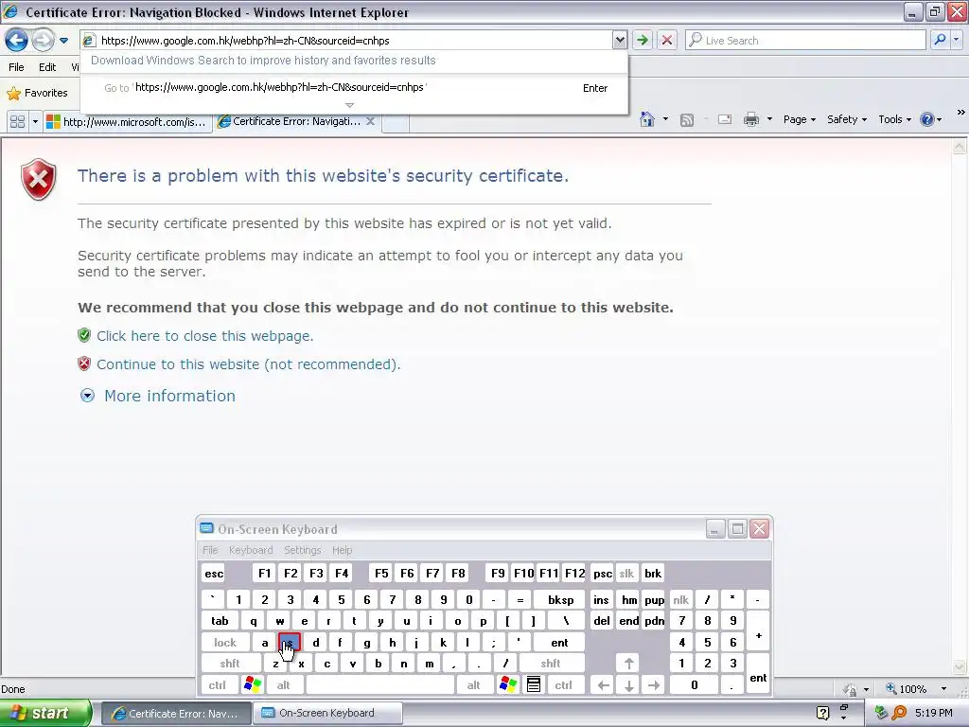Click 'Click here to close this webpage' link
The width and height of the screenshot is (969, 727).
[204, 336]
